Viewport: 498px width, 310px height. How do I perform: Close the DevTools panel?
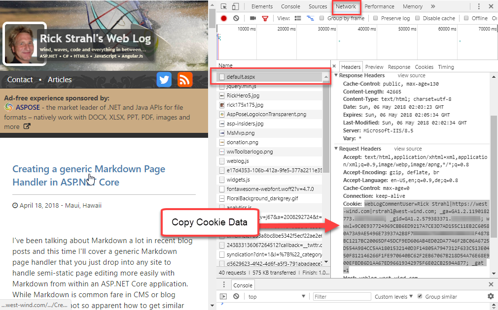click(x=491, y=6)
